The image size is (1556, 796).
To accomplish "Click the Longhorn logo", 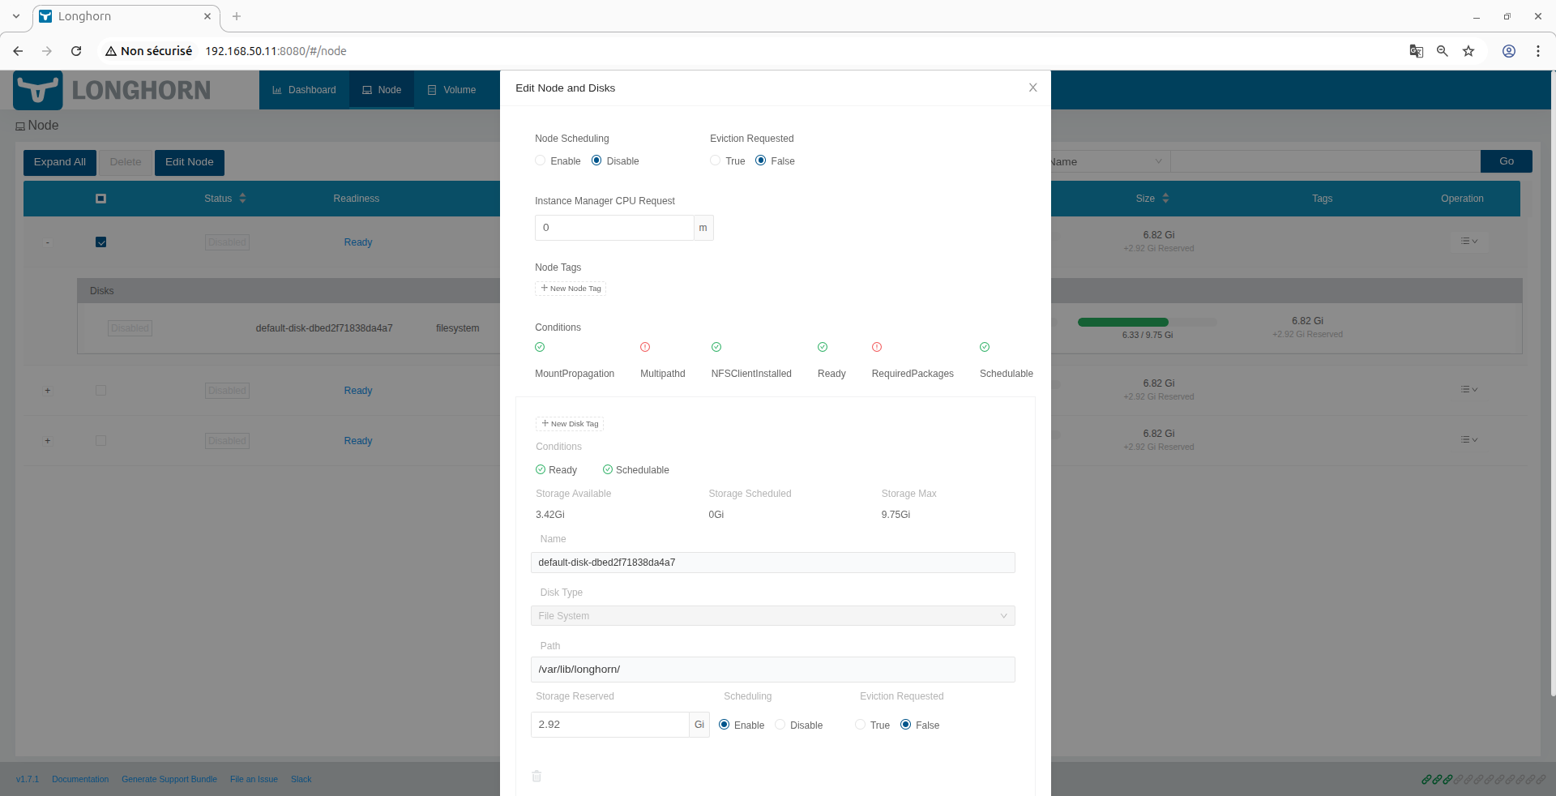I will [113, 90].
